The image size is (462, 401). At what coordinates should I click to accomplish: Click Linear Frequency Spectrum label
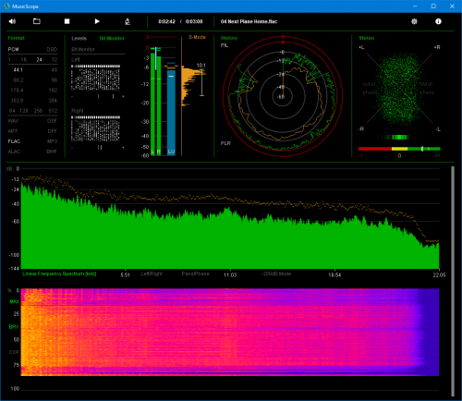point(59,273)
